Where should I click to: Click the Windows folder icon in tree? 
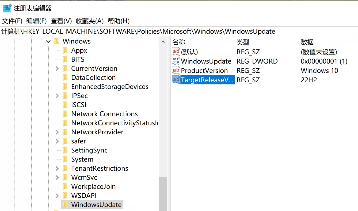pyautogui.click(x=56, y=41)
